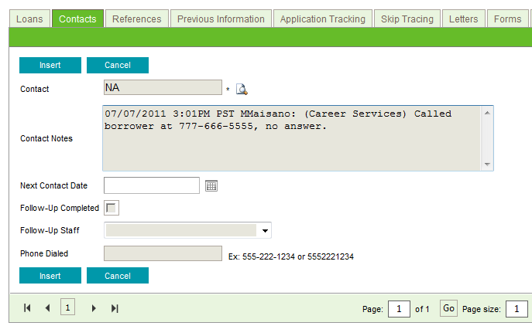Image resolution: width=532 pixels, height=326 pixels.
Task: Click the Phone Dialed input field
Action: tap(163, 253)
